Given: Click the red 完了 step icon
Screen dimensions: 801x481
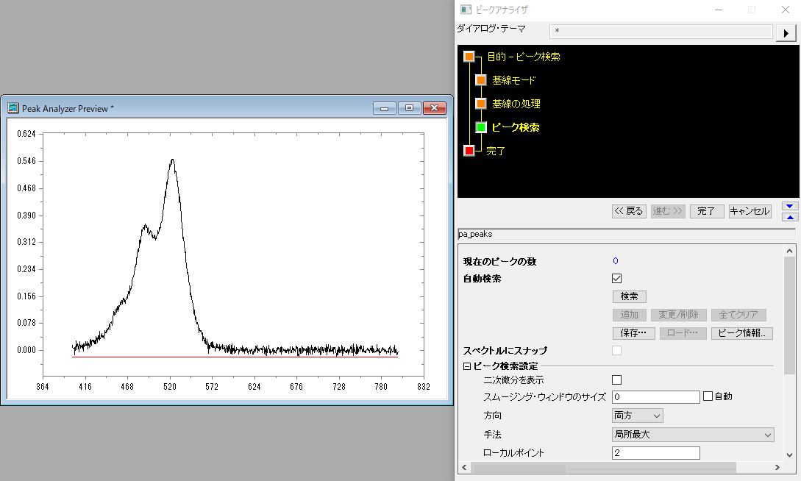Looking at the screenshot, I should [x=469, y=151].
